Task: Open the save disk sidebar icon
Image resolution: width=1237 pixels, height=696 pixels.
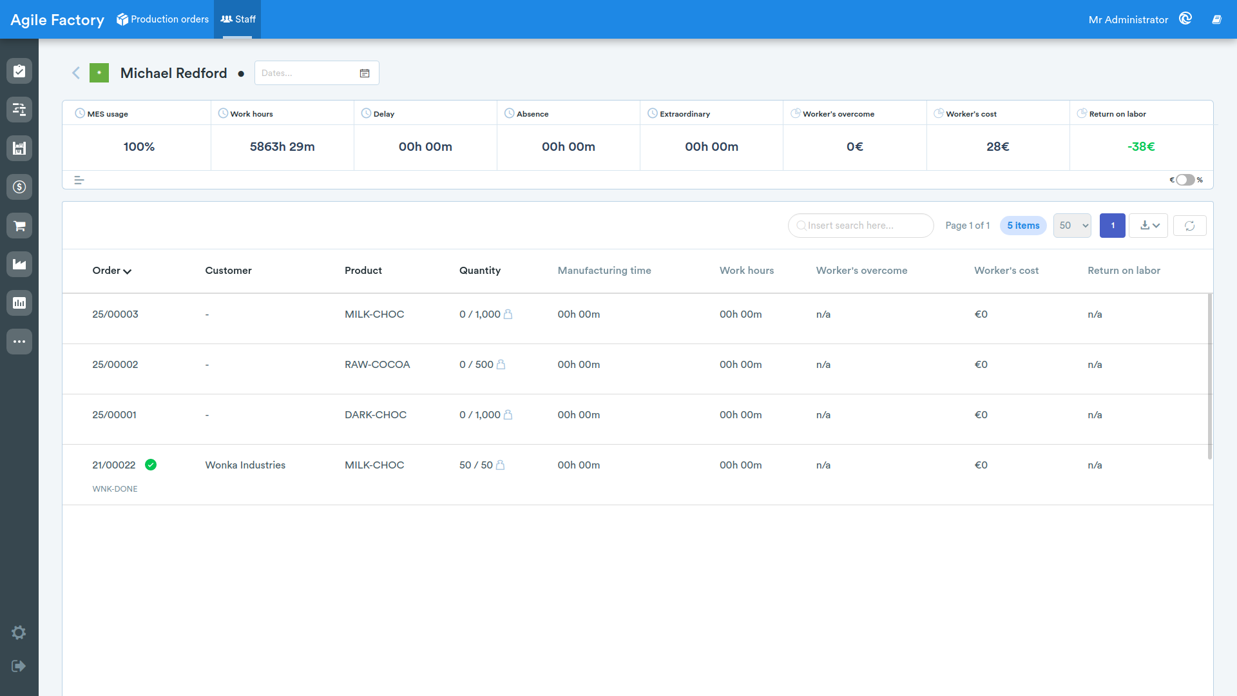Action: (19, 148)
